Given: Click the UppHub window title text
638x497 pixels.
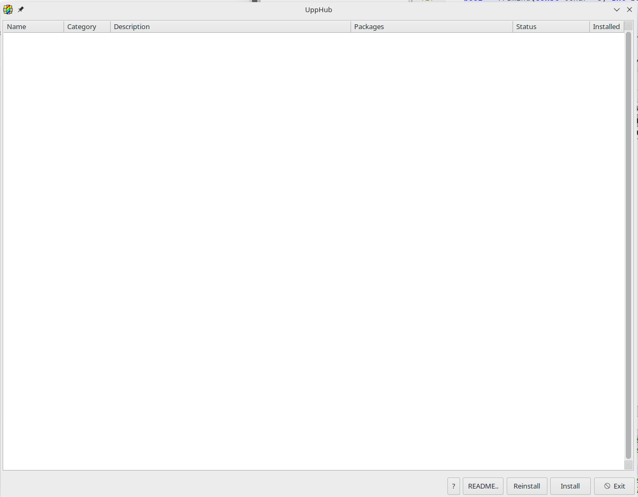Looking at the screenshot, I should [x=318, y=10].
